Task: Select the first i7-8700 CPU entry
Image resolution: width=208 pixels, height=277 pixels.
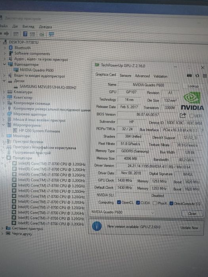Action: [x=52, y=164]
